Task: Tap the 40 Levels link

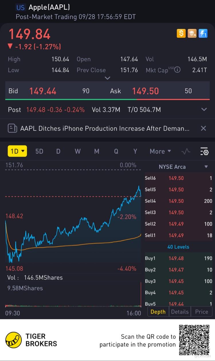Action: tap(178, 247)
